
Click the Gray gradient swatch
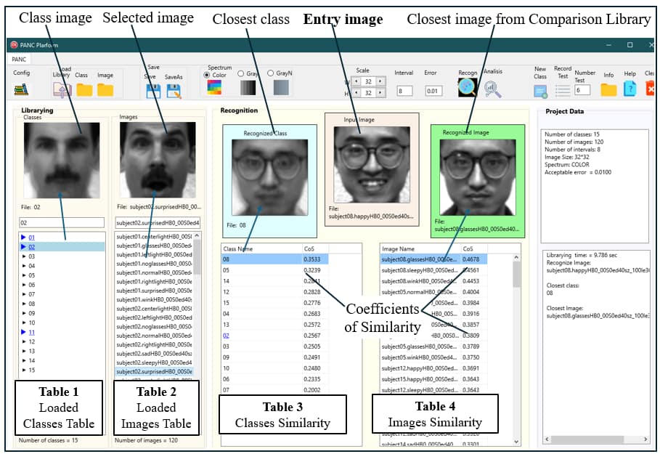[248, 88]
